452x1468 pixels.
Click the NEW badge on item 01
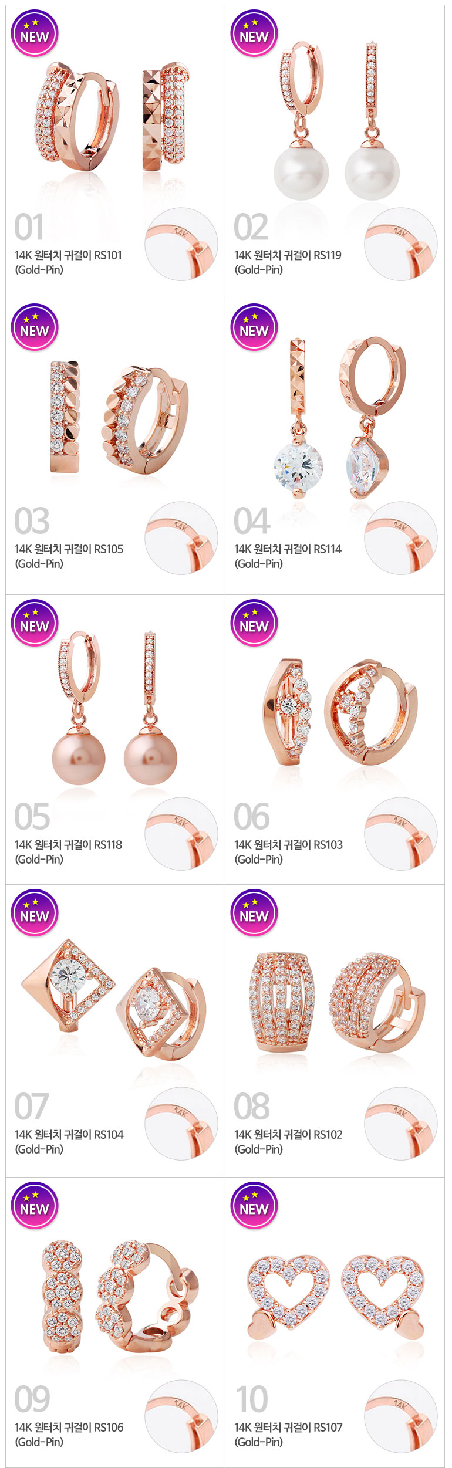35,33
